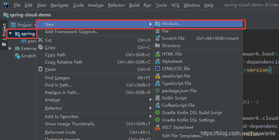Choose Reformat Code
Viewport: 279px width, 140px height.
(95, 132)
